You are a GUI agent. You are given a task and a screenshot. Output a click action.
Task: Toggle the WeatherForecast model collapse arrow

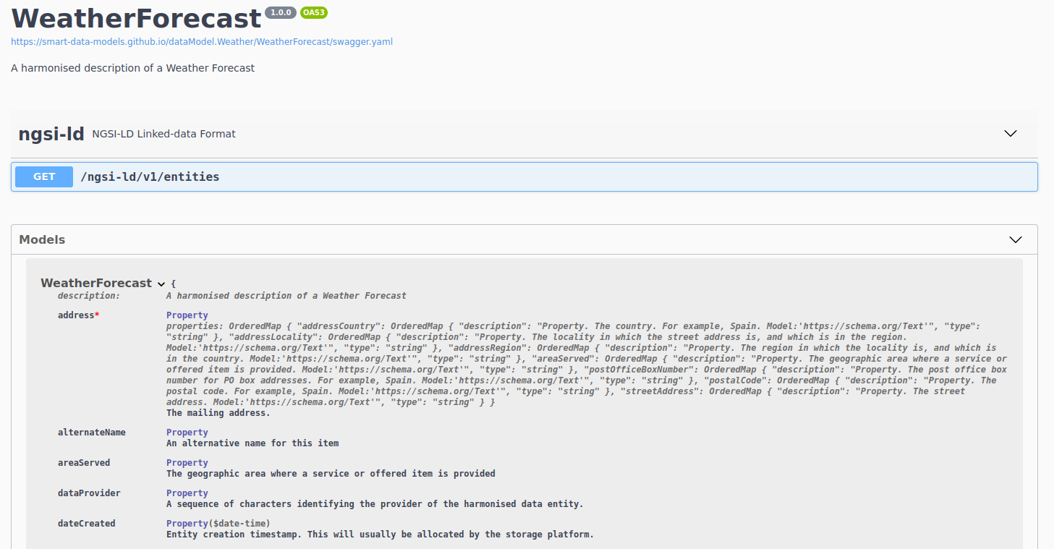(161, 284)
